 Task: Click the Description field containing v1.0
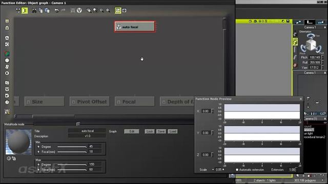87,136
